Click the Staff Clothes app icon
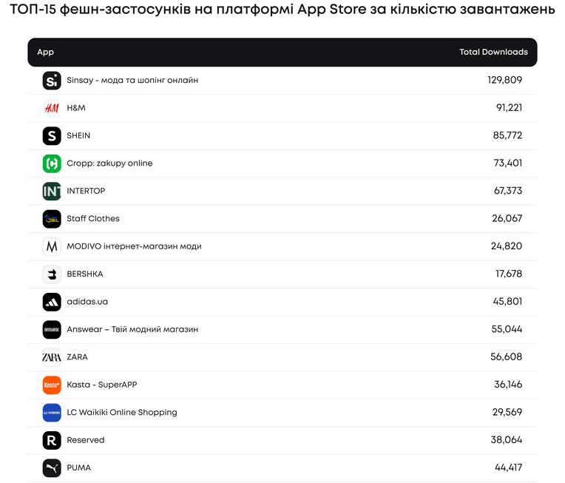The width and height of the screenshot is (565, 483). (x=52, y=219)
